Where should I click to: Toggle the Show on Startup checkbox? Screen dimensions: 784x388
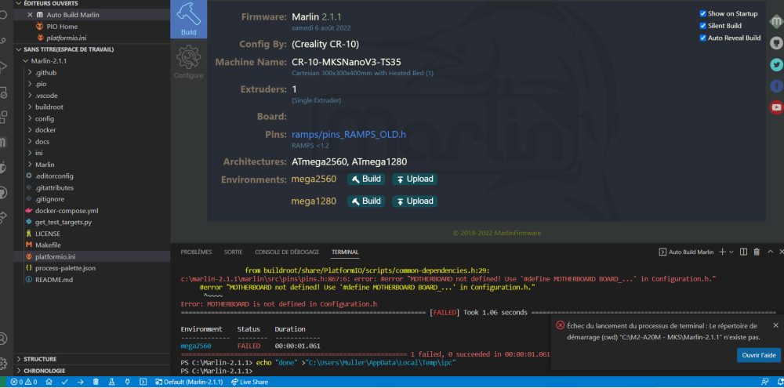point(703,13)
